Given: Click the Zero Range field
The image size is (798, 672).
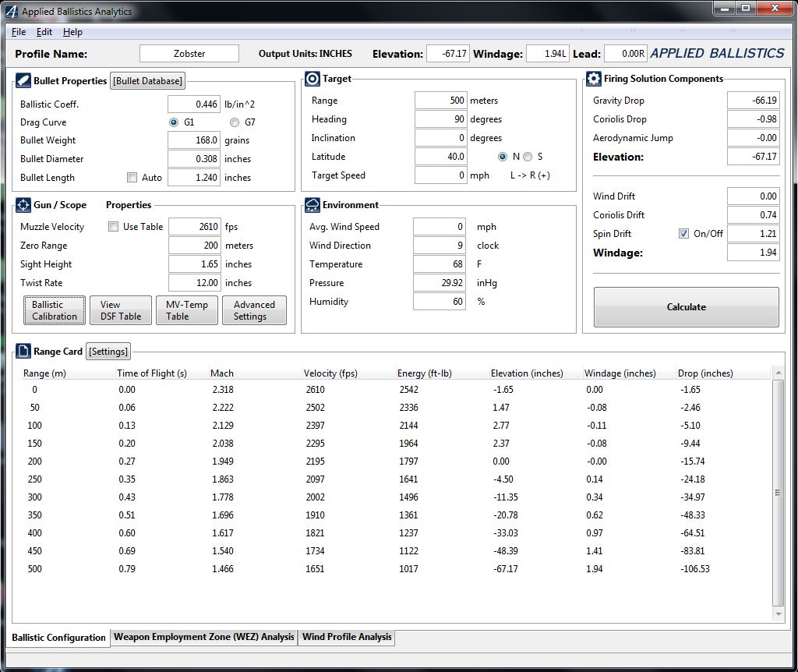Looking at the screenshot, I should (x=194, y=246).
